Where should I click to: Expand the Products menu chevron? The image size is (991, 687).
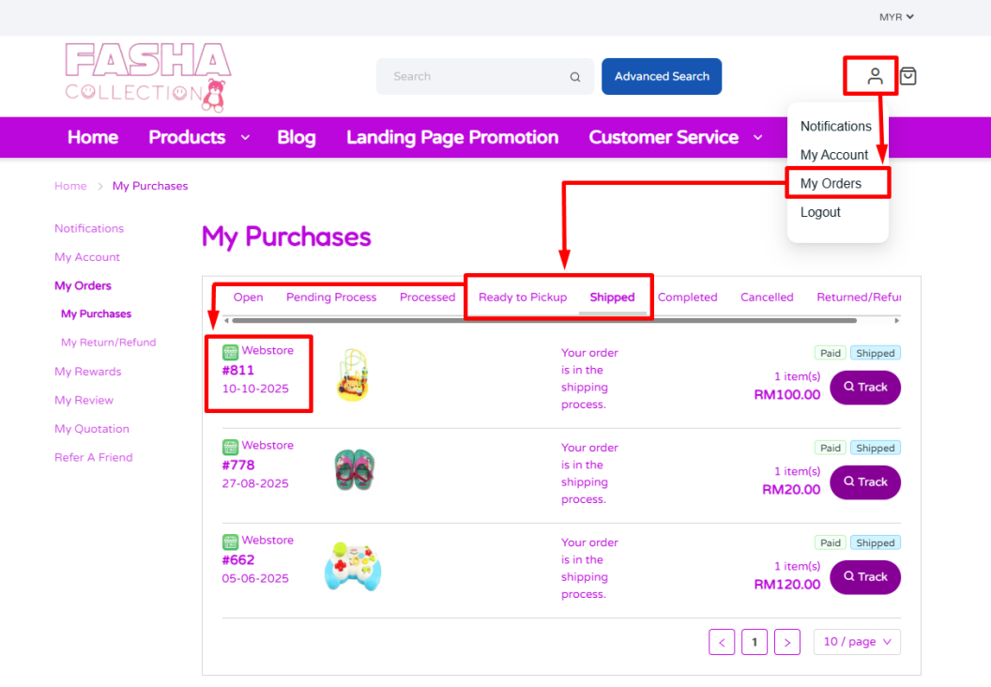tap(245, 138)
